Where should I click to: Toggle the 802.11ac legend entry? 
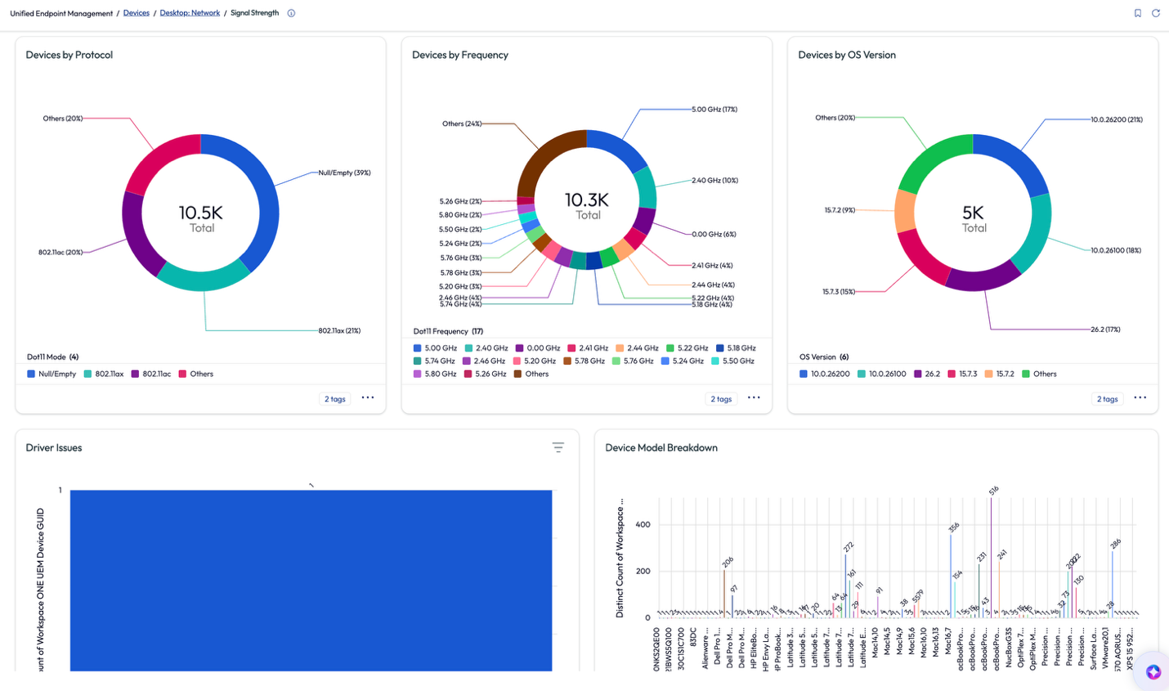pos(151,374)
